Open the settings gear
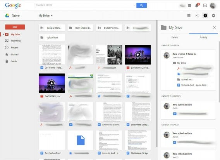This screenshot has width=220, height=160. pos(213,16)
